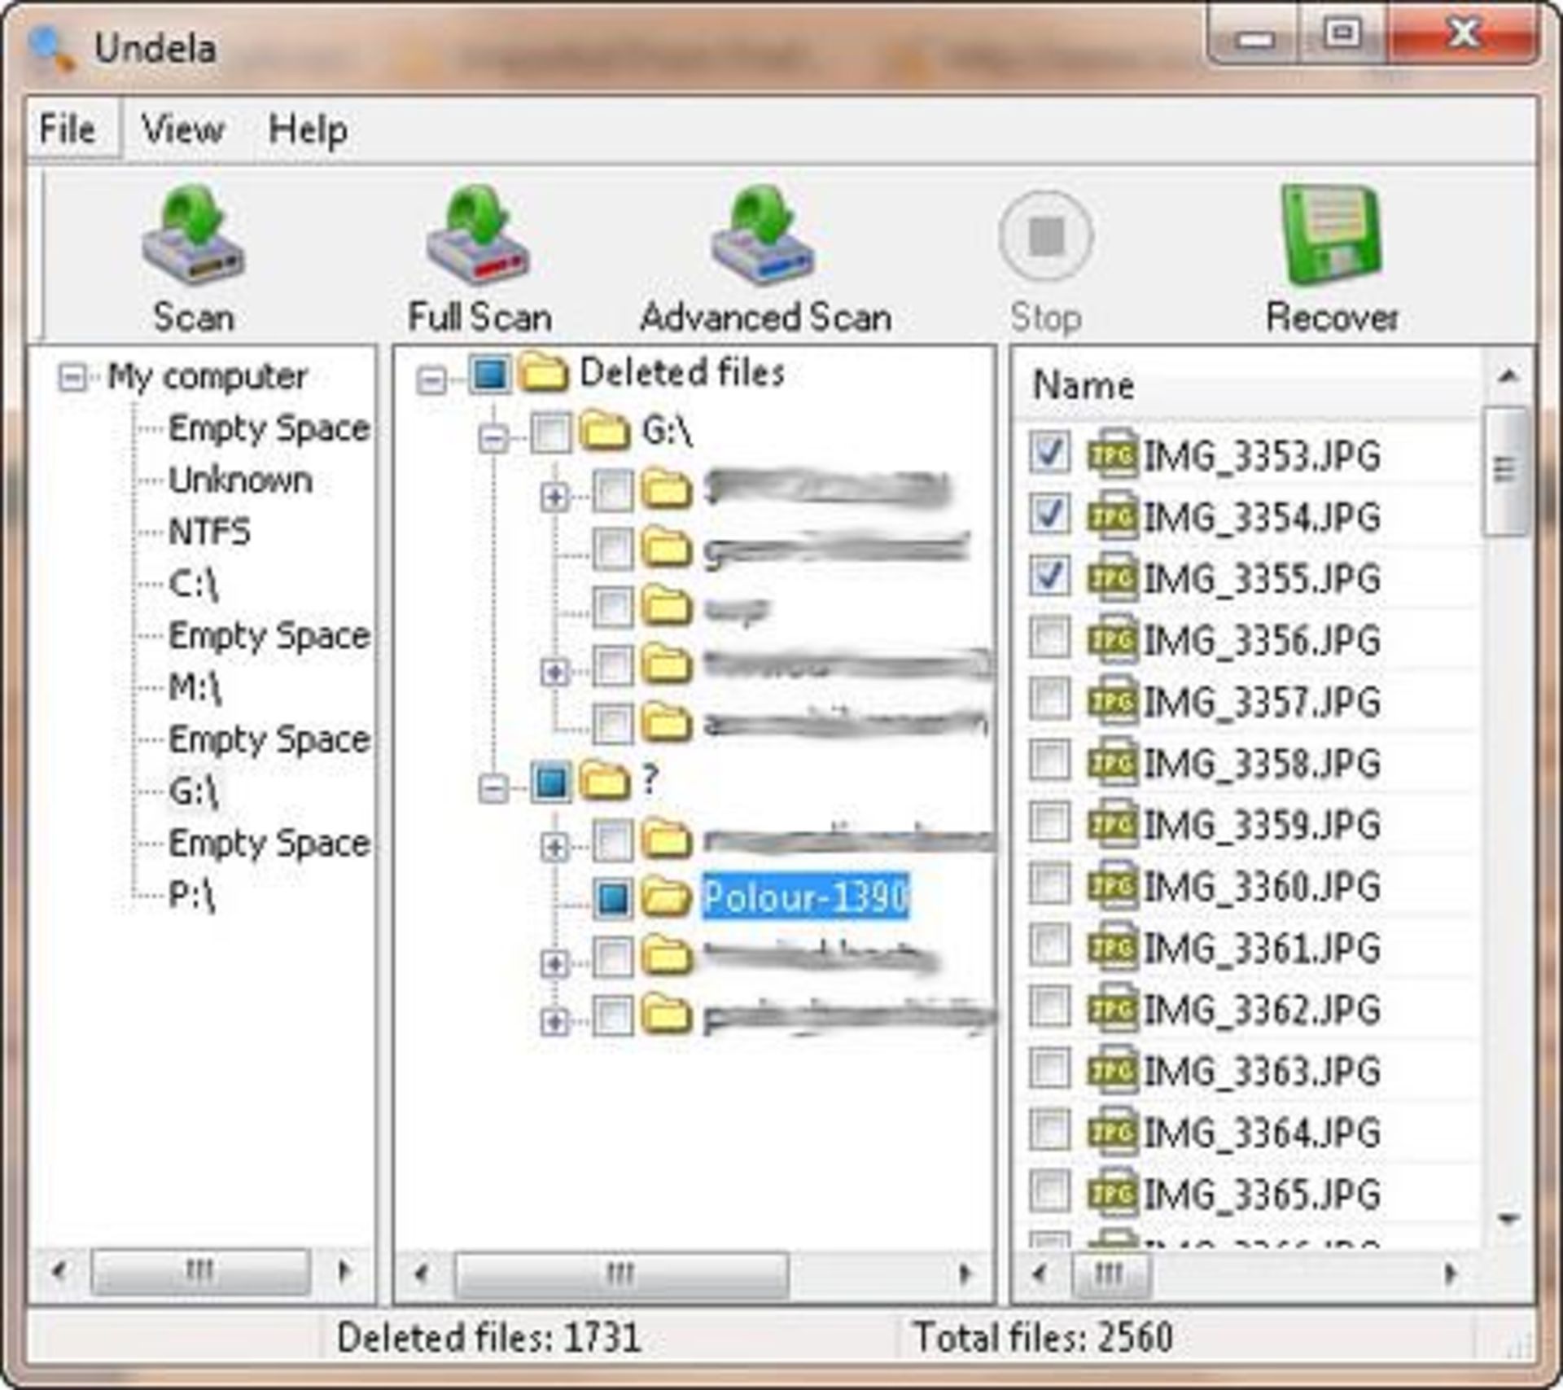Screen dimensions: 1563x1390
Task: Collapse the My computer tree node
Action: (72, 377)
